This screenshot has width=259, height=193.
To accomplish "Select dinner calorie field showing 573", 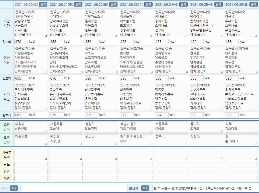I will click(x=126, y=115).
